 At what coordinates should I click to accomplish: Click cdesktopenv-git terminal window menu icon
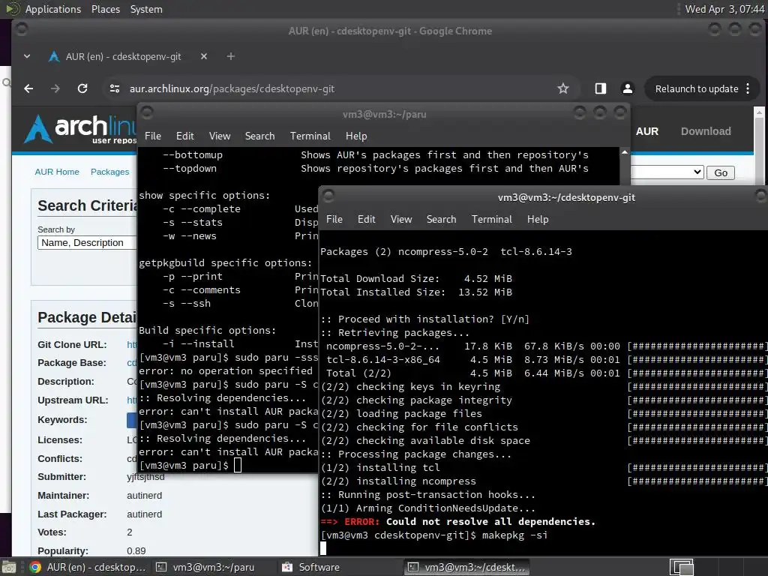pos(328,196)
